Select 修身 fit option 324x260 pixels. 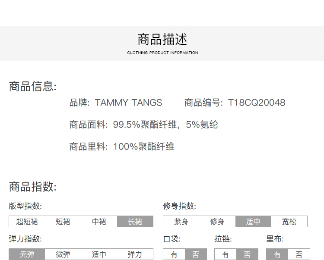pos(217,222)
